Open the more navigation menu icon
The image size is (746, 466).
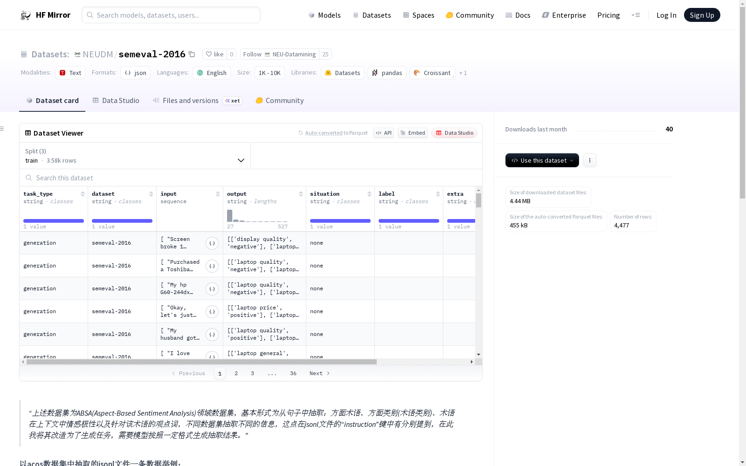[635, 15]
